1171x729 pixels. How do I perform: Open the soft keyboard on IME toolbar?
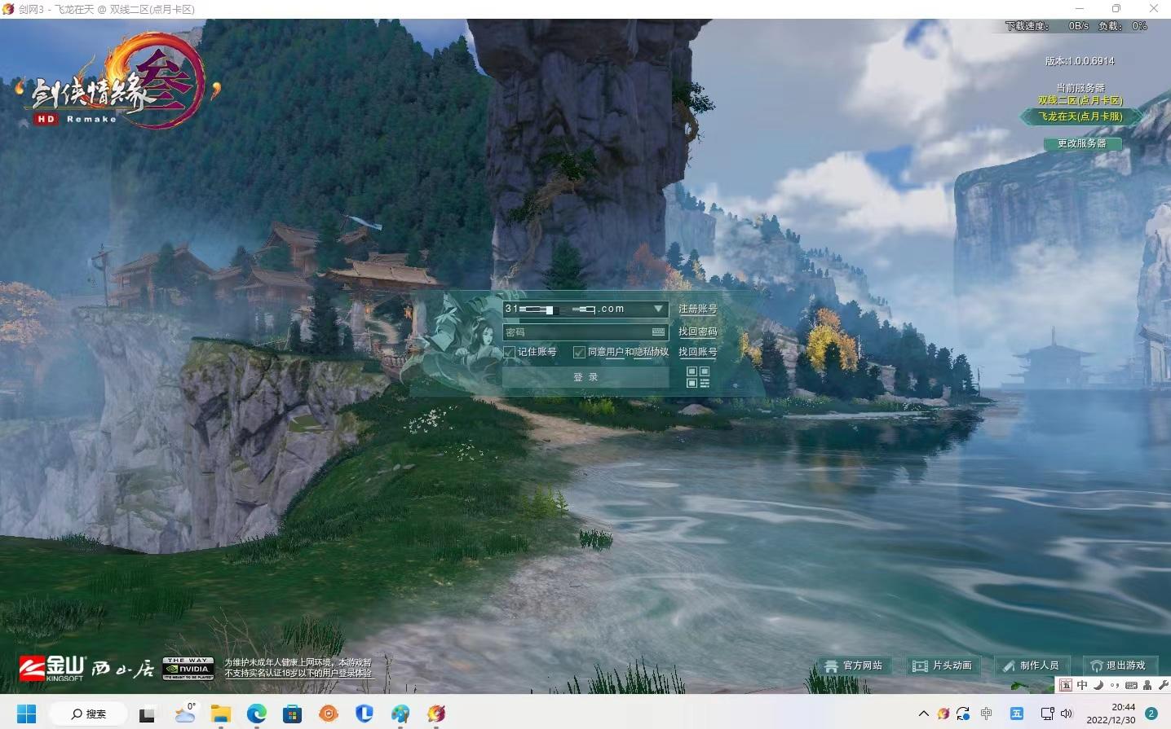(1131, 685)
